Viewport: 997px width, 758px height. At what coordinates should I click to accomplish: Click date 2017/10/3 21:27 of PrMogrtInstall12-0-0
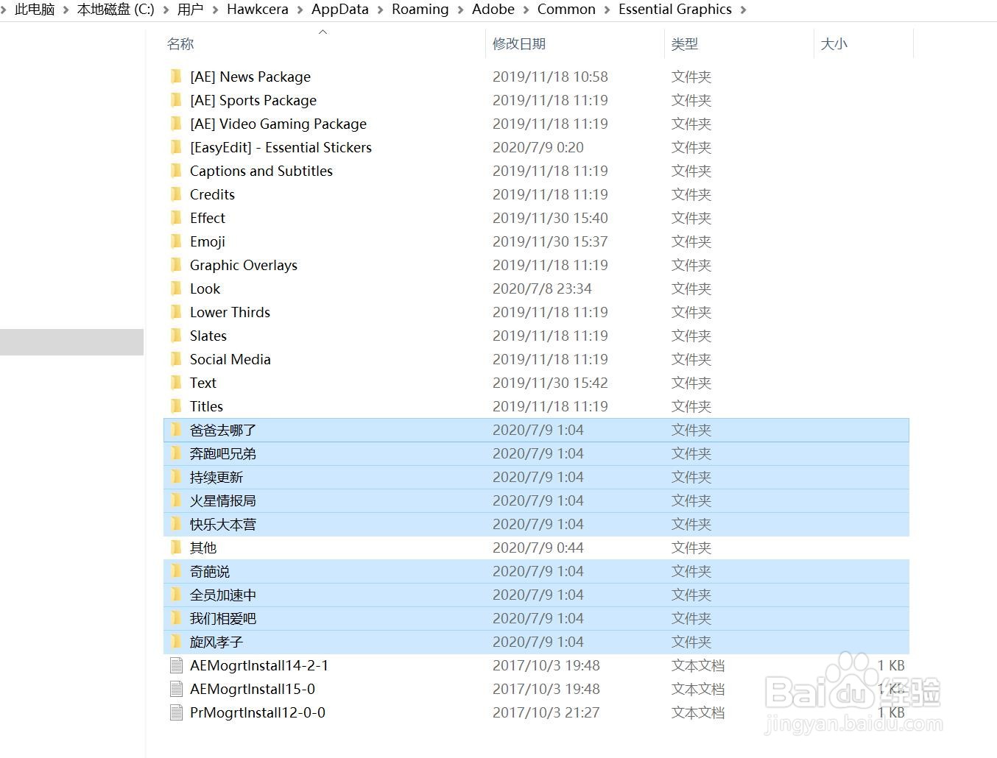[x=546, y=712]
